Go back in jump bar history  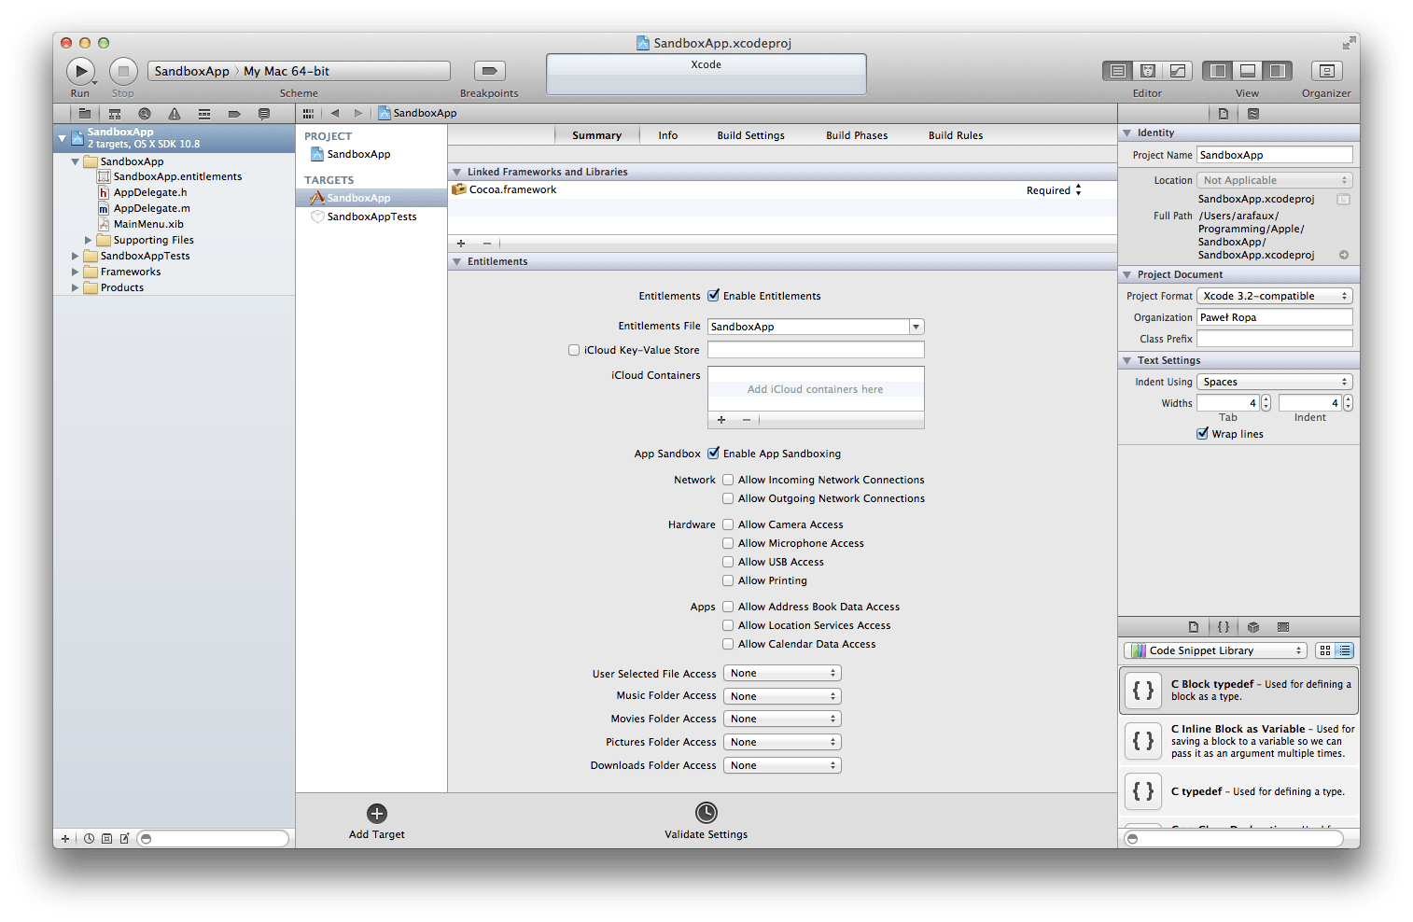335,113
